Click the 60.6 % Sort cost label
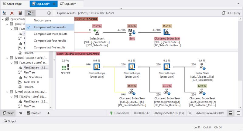The image size is (243, 131). [132, 26]
